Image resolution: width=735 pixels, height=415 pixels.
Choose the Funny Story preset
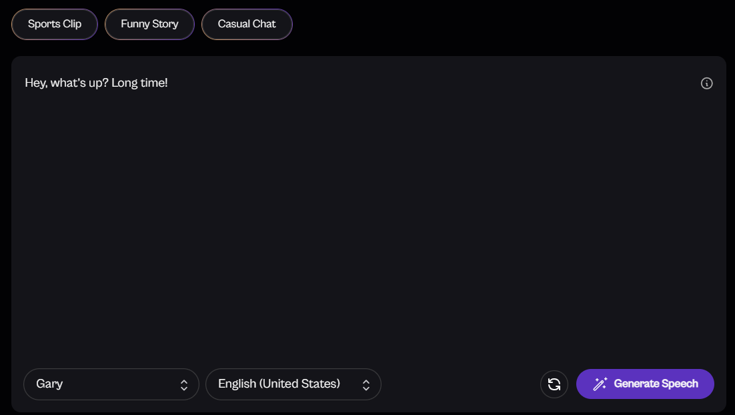(149, 24)
